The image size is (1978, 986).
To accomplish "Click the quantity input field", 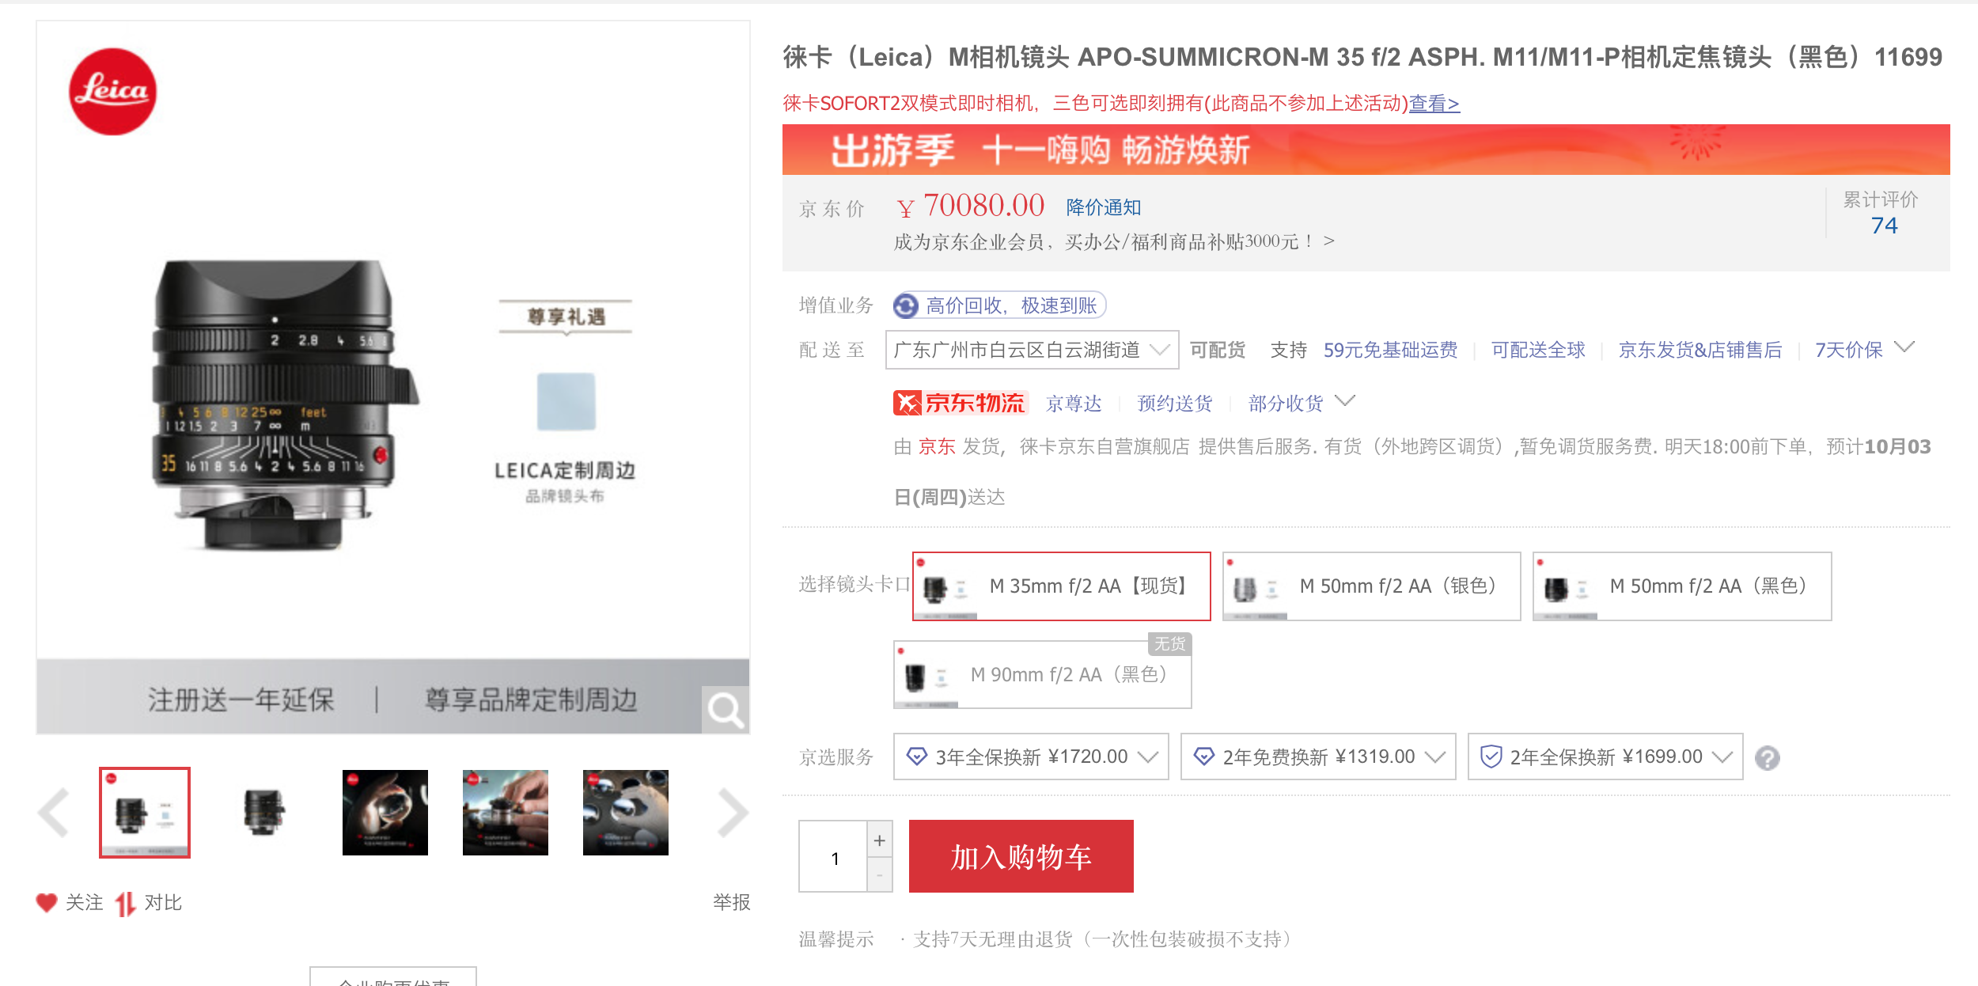I will [x=834, y=858].
